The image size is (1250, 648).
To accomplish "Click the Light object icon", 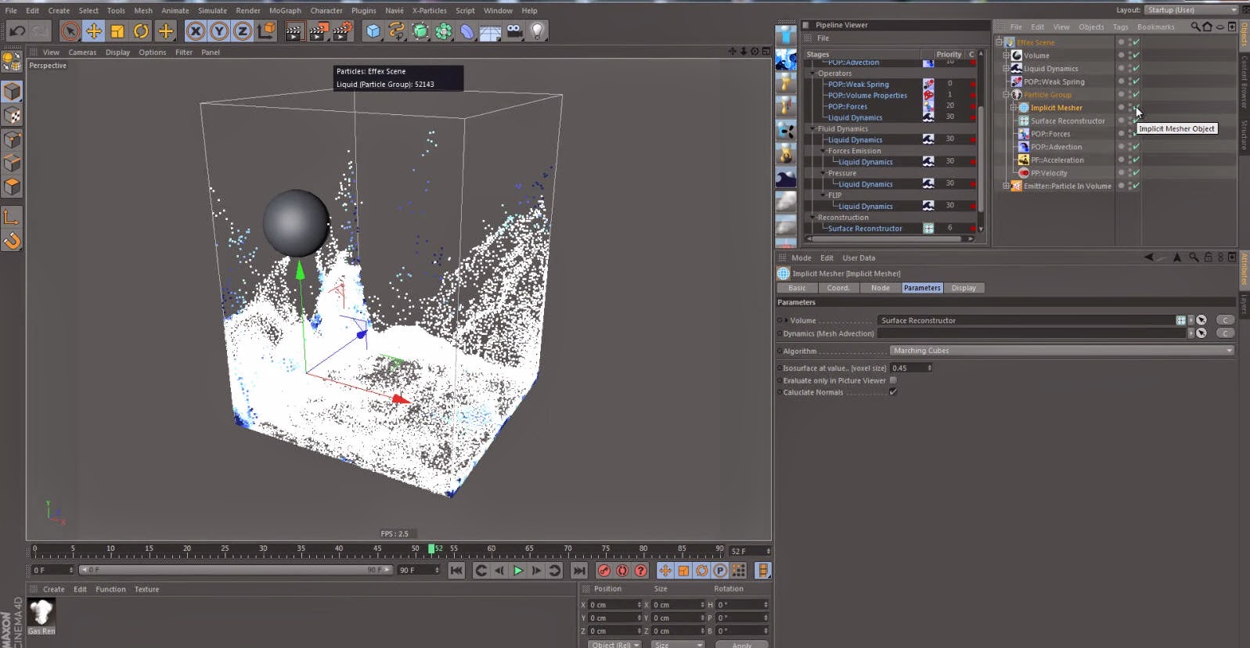I will pyautogui.click(x=538, y=31).
